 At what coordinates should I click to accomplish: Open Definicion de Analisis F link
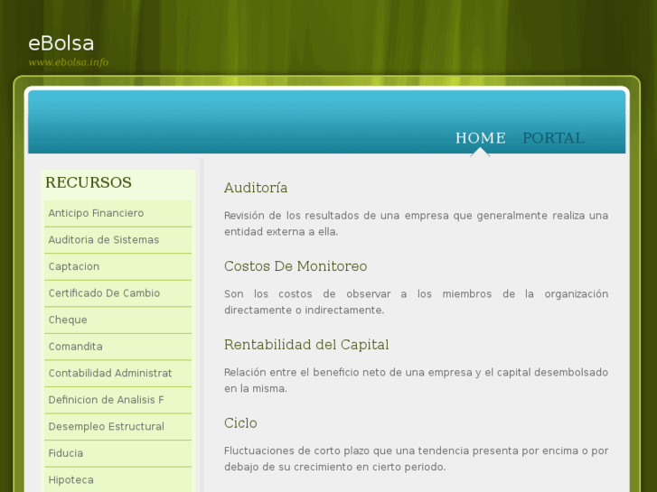pyautogui.click(x=106, y=400)
